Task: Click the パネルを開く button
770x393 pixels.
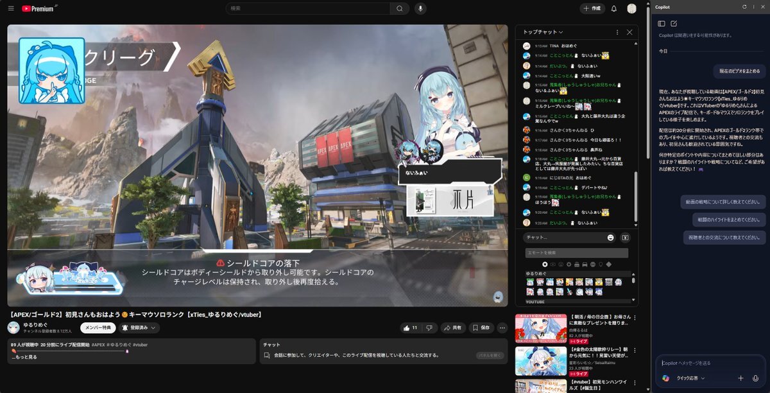Action: (490, 355)
